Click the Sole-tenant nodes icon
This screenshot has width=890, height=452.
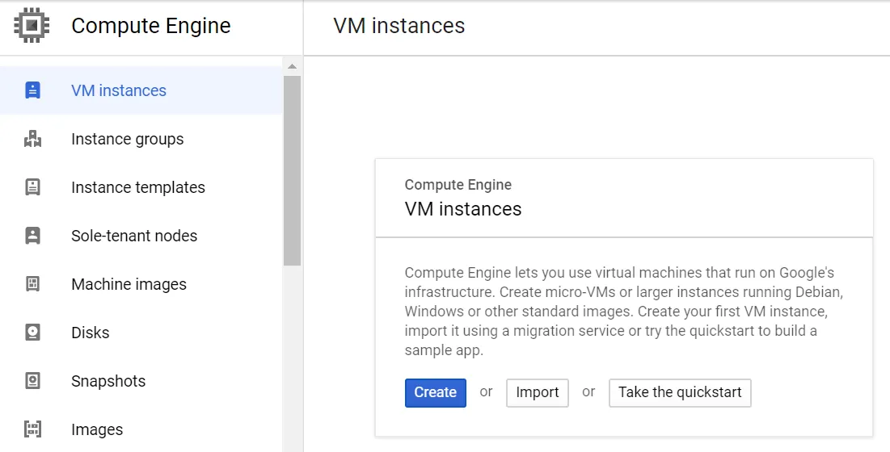point(33,236)
